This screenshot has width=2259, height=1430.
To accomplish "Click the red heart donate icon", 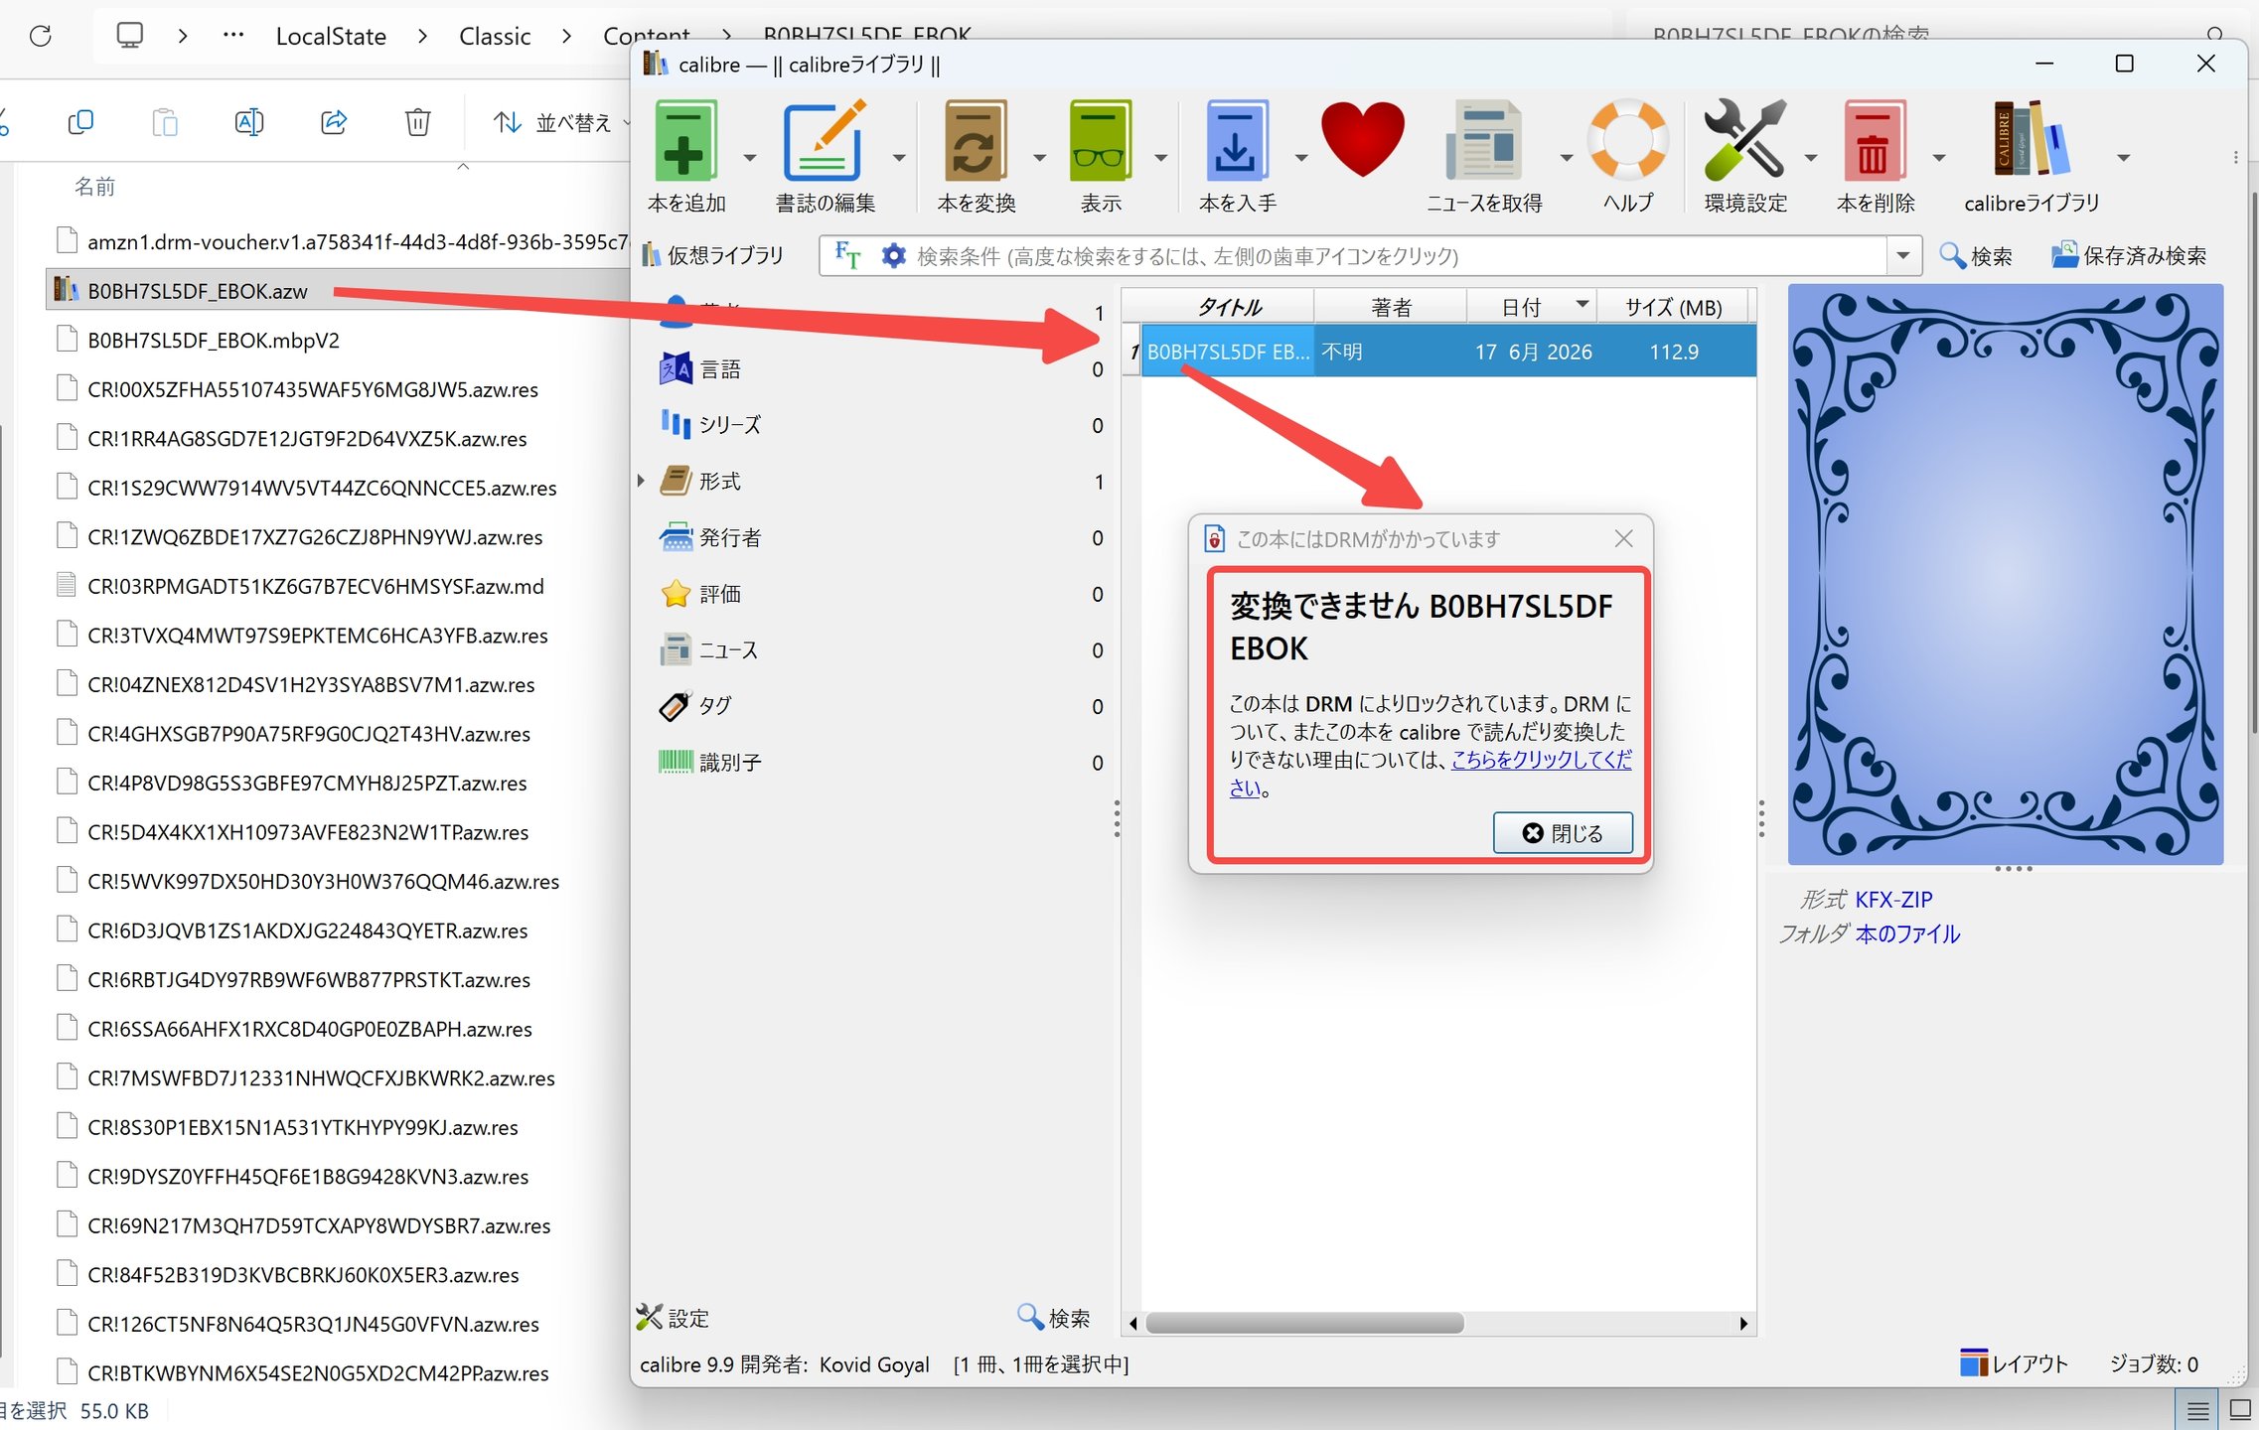I will point(1362,140).
